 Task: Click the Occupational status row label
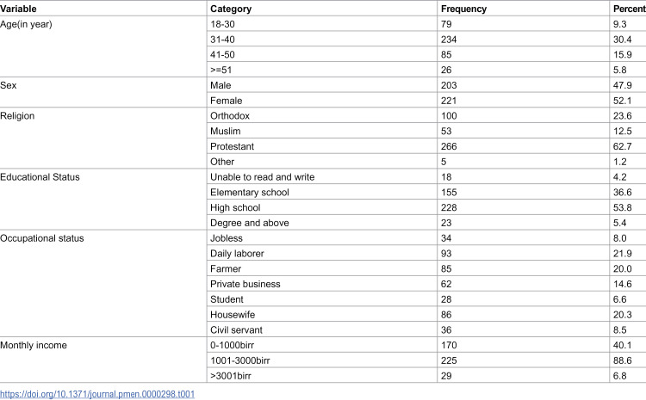click(x=41, y=238)
